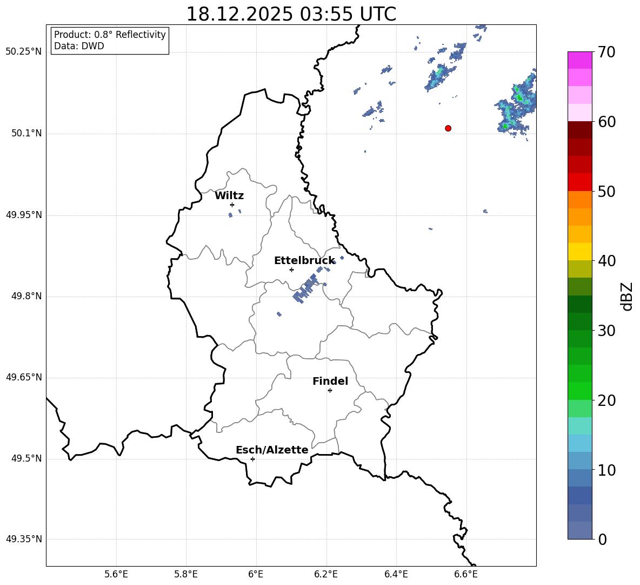Click the 6.6°E longitude label
This screenshot has height=585, width=640.
tap(466, 574)
